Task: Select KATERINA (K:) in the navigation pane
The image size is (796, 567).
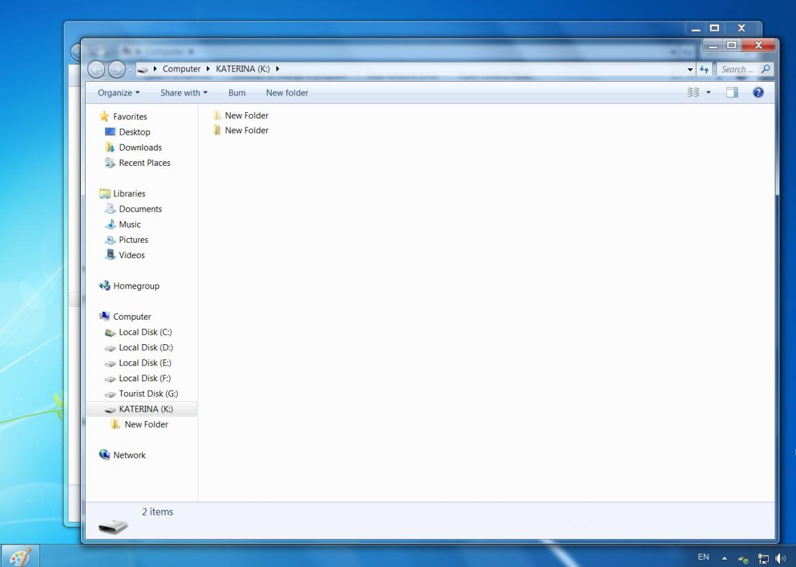Action: (x=141, y=409)
